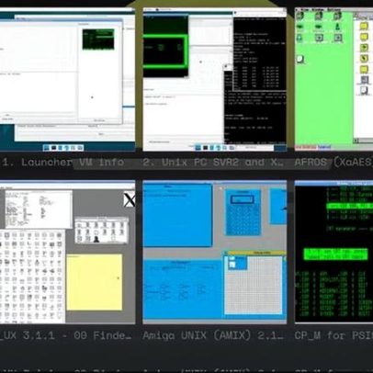Click the taskbar icons in the Launcher preview
Viewport: 373px width, 373px height.
point(63,148)
